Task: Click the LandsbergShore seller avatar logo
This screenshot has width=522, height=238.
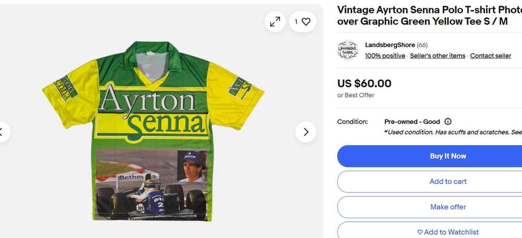Action: coord(348,50)
